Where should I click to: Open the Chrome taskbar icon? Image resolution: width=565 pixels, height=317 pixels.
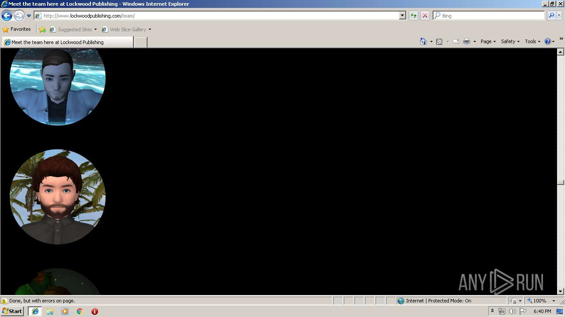80,311
